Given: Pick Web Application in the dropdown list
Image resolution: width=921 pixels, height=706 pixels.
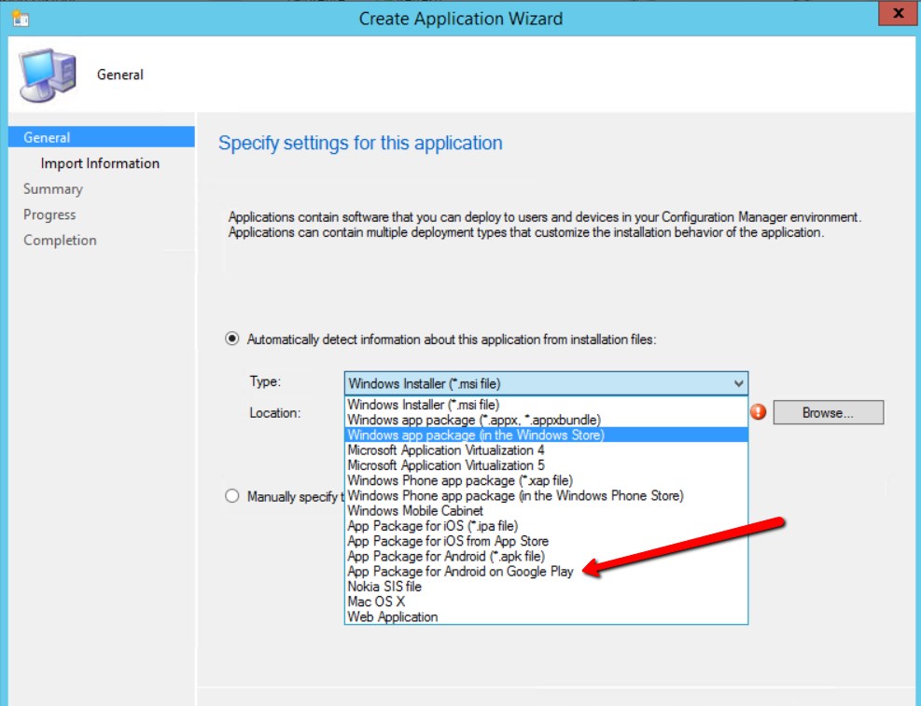Looking at the screenshot, I should (x=392, y=616).
